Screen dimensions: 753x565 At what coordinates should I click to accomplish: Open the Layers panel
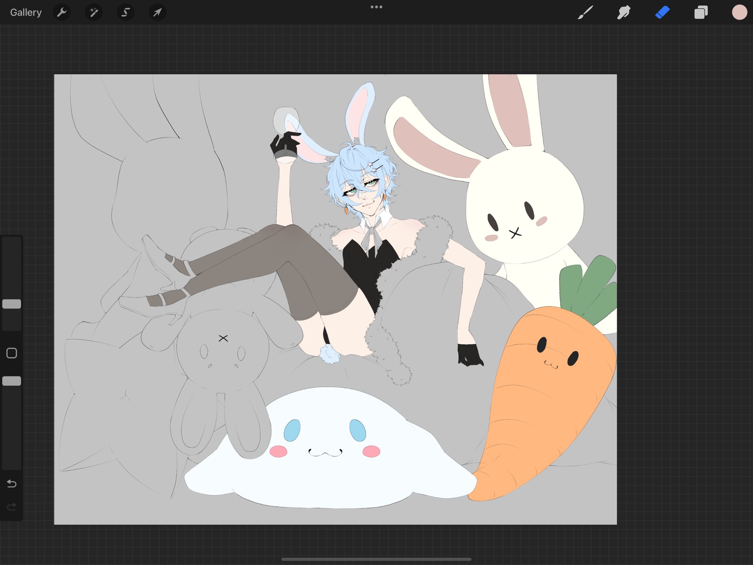[x=701, y=13]
